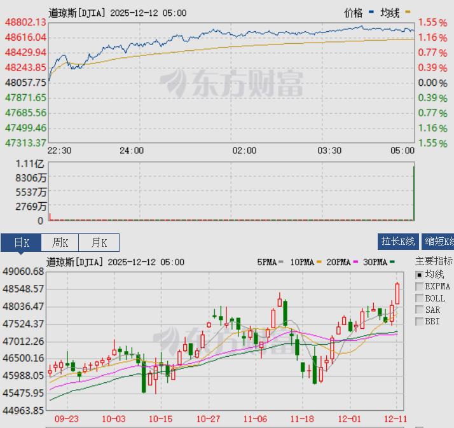Click the 48036.47 K-line axis label

click(23, 307)
